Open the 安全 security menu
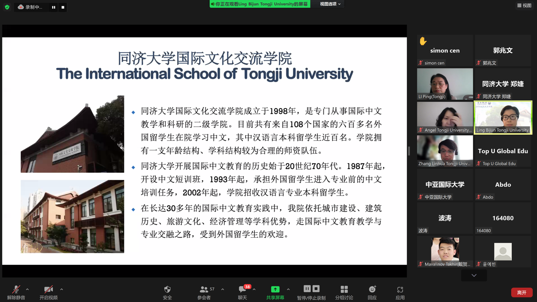This screenshot has height=302, width=537. (x=167, y=293)
